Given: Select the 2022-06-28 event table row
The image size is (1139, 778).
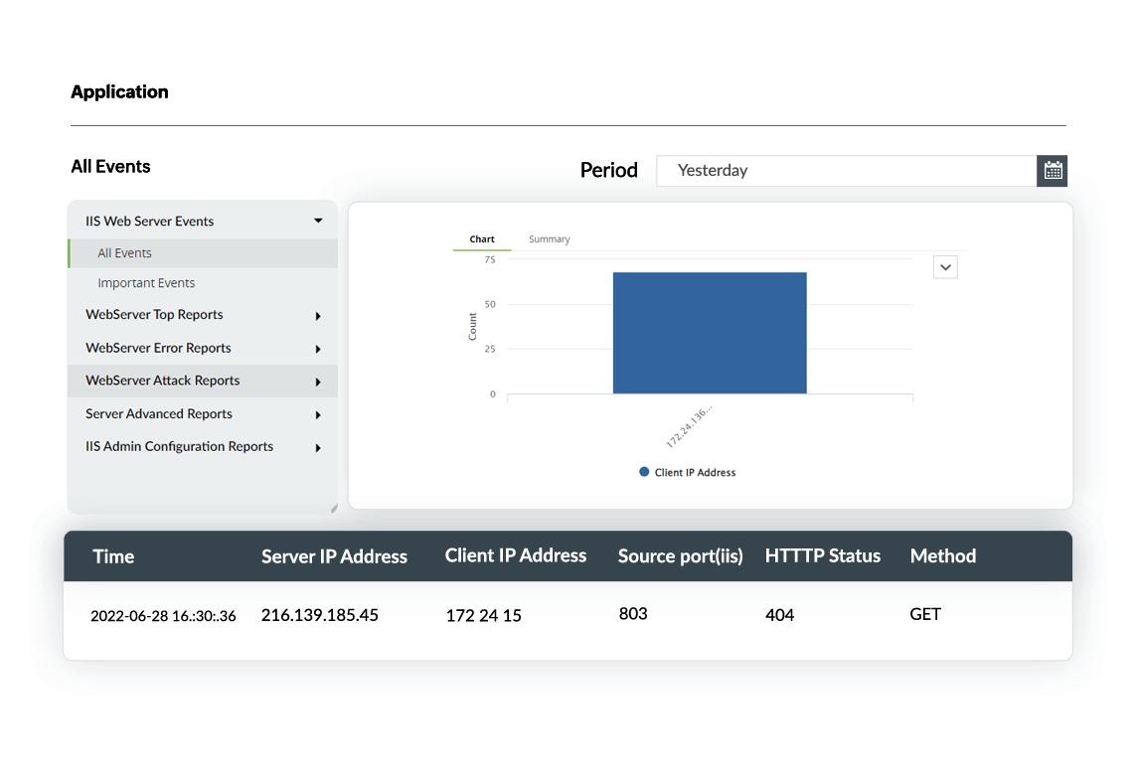Looking at the screenshot, I should (568, 615).
